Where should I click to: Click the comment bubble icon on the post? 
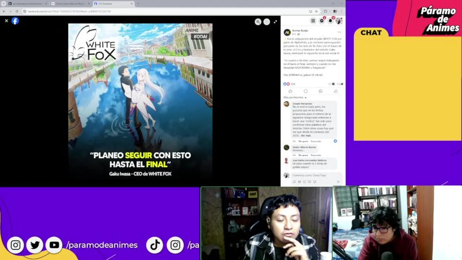(x=305, y=91)
